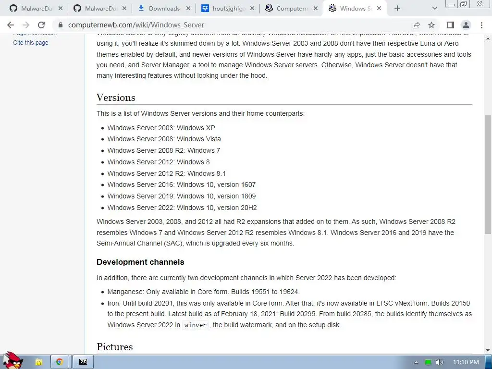Open the Start button bird icon

pos(12,361)
